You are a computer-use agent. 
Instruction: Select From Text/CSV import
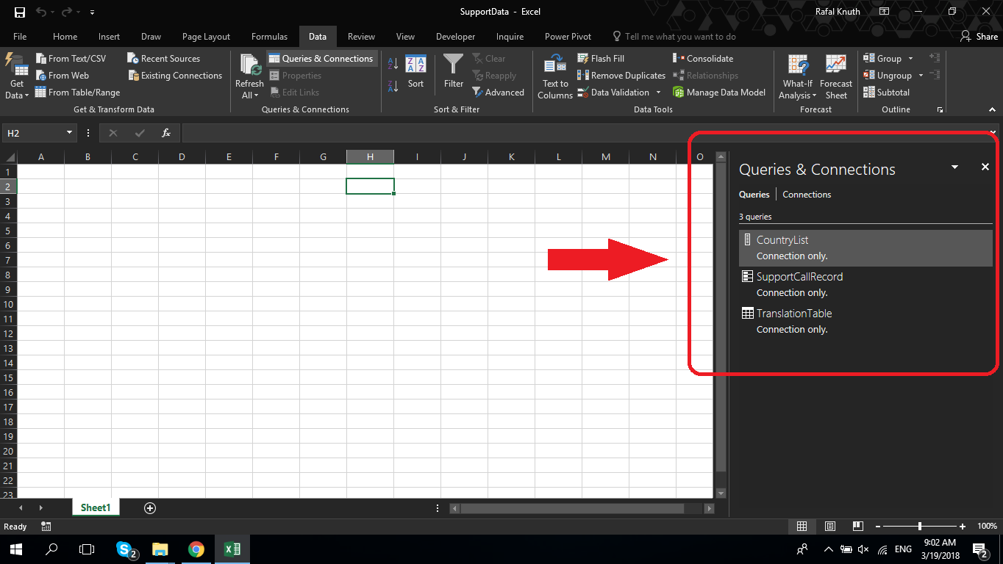(72, 58)
